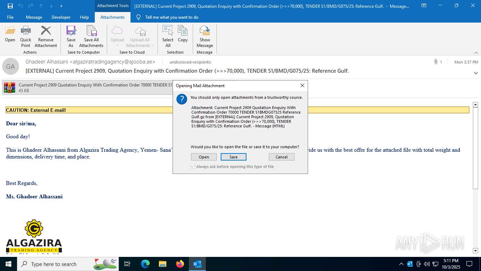Viewport: 481px width, 271px height.
Task: Click the Undo arrow in title bar
Action: pyautogui.click(x=21, y=6)
